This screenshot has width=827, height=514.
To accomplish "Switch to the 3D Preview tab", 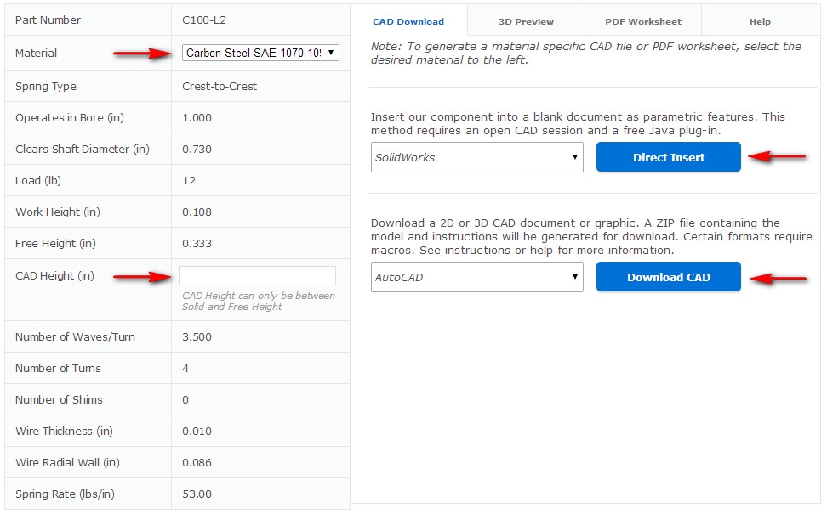I will pyautogui.click(x=526, y=21).
